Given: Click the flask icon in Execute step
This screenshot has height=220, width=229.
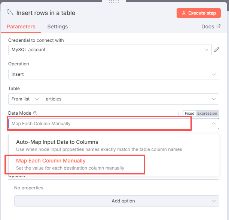Looking at the screenshot, I should point(184,13).
